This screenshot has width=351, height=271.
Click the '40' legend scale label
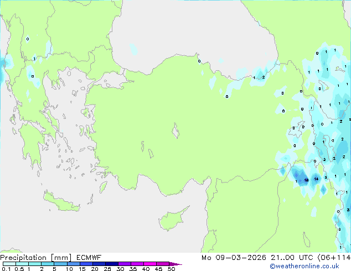tap(146, 269)
